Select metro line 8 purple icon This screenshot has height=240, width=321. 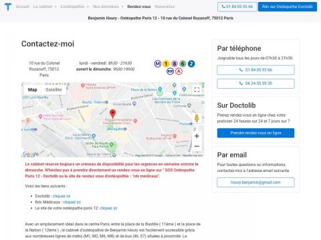tap(175, 64)
